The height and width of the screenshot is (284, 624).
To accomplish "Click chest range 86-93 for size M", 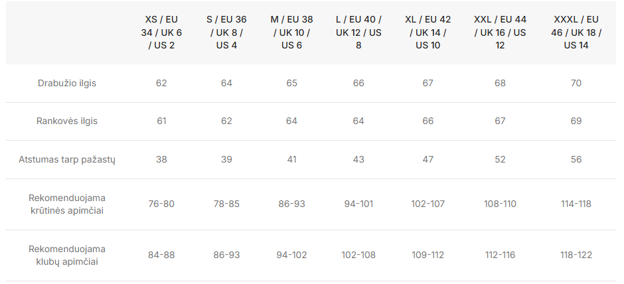I will [x=291, y=204].
